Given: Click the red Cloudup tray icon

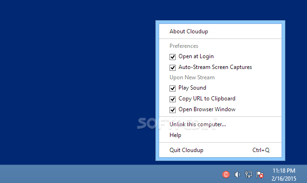Looking at the screenshot, I should tap(226, 174).
